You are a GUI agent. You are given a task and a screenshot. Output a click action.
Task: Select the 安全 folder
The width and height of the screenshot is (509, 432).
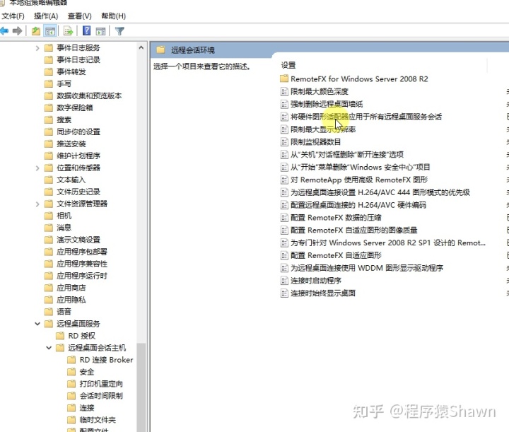[x=87, y=372]
